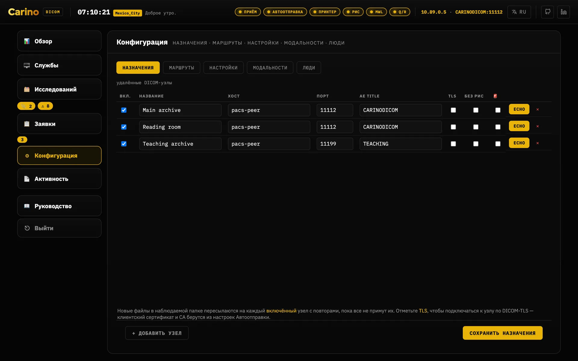This screenshot has height=361, width=578.
Task: Click the РИС status pill
Action: point(353,12)
